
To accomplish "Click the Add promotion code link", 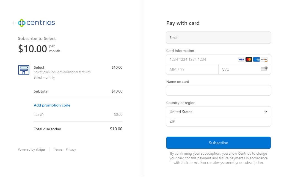I will click(x=52, y=105).
